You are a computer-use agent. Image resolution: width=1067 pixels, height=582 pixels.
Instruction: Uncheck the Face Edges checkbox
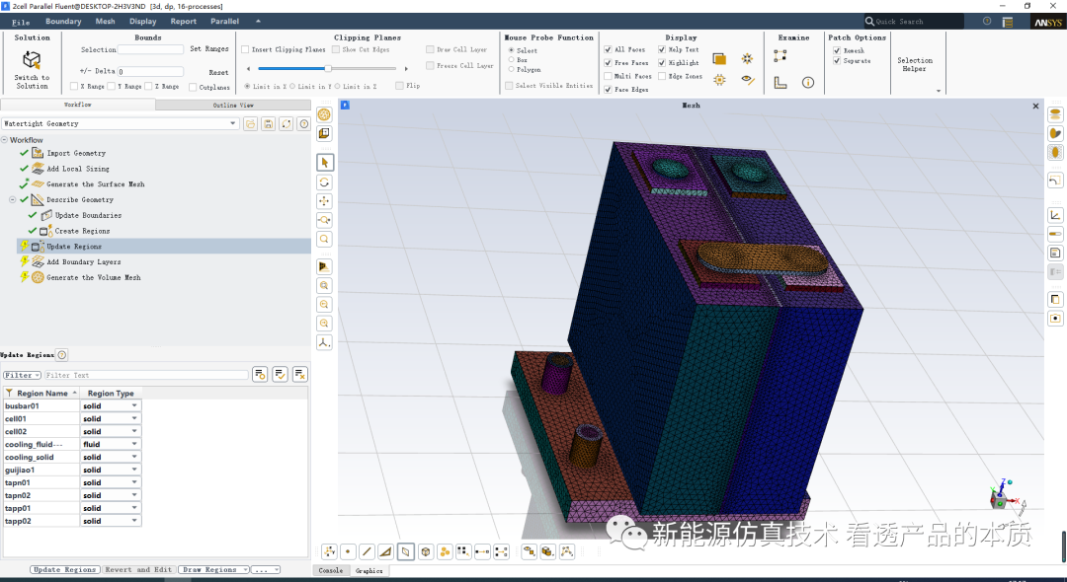coord(608,90)
